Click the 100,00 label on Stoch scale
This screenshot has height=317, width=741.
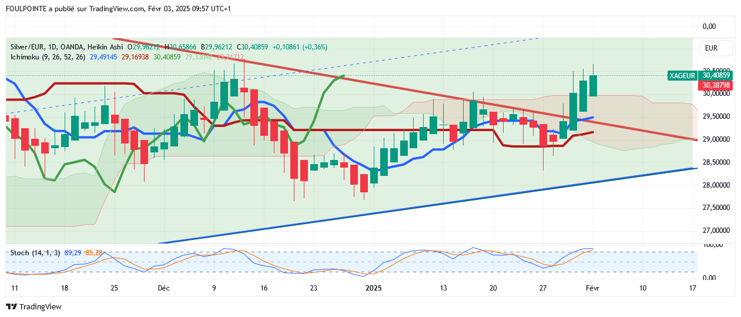(713, 244)
